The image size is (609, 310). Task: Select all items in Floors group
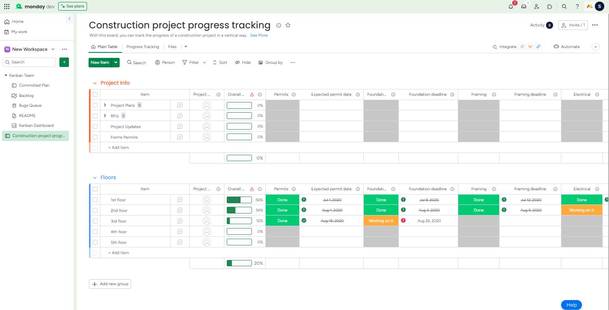point(95,189)
